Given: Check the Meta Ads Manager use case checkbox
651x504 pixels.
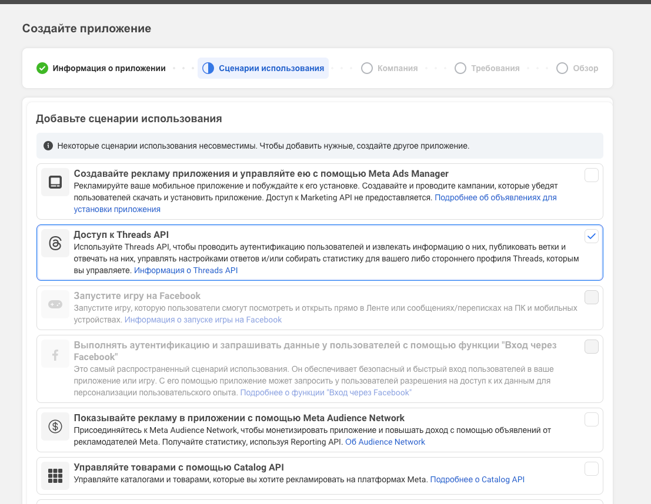Looking at the screenshot, I should (x=591, y=175).
